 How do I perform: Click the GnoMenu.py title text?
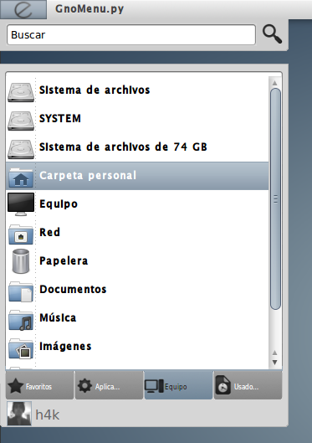click(90, 9)
